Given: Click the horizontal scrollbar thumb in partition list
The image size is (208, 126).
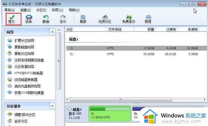Looking at the screenshot, I should click(x=121, y=99).
